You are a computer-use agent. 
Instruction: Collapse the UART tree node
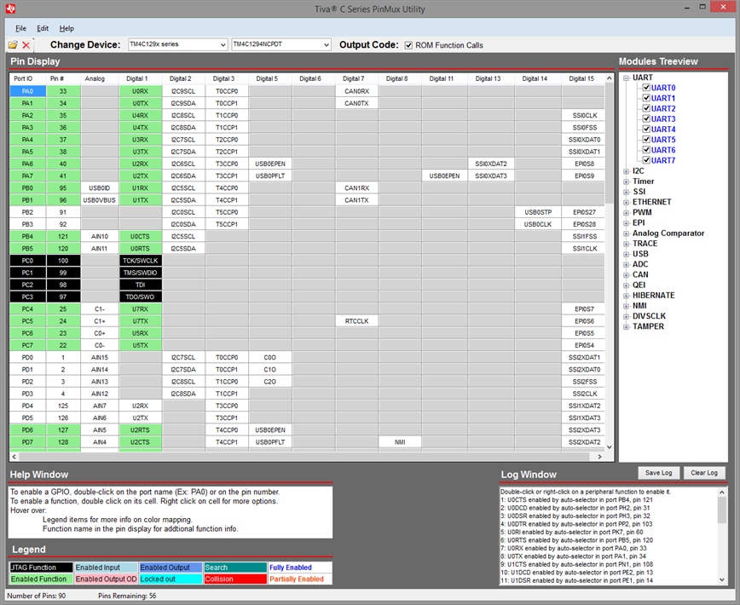[627, 78]
